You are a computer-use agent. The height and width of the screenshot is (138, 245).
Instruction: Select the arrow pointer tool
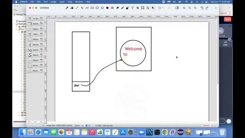pos(153,8)
